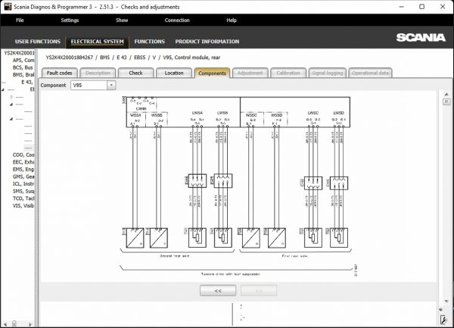
Task: Expand the collapsed tree node under E 43
Action: click(x=10, y=98)
